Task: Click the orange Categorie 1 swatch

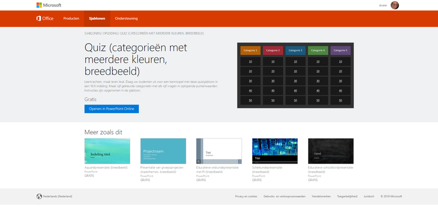Action: (x=251, y=51)
